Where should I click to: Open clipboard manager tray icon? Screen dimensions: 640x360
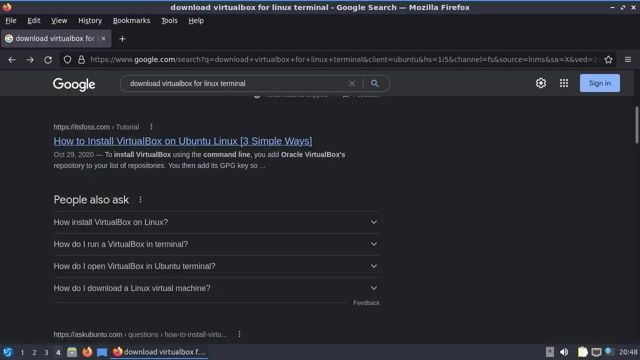pos(582,352)
